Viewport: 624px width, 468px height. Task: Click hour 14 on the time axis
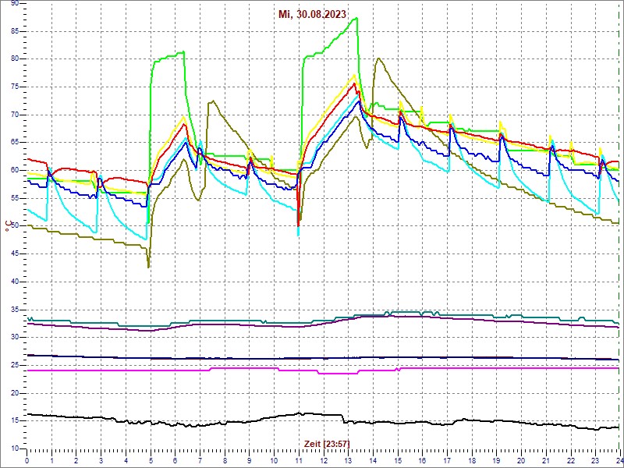(x=373, y=459)
